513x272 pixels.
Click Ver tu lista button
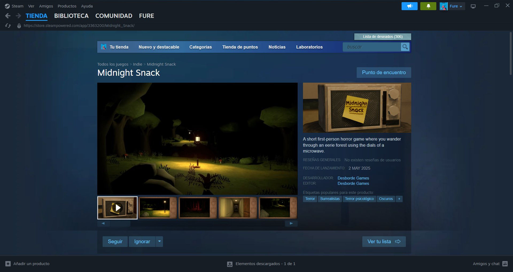[x=384, y=242]
